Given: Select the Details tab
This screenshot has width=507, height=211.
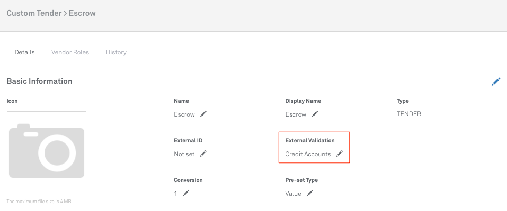Looking at the screenshot, I should tap(25, 52).
